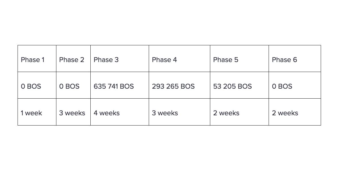Select the 0 BOS cell under Phase 1

37,85
